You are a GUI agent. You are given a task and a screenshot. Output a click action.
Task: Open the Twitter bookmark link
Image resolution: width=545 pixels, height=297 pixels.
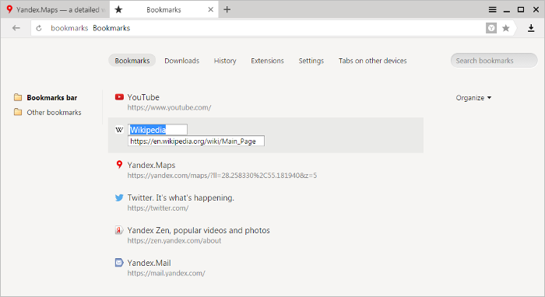click(x=181, y=197)
